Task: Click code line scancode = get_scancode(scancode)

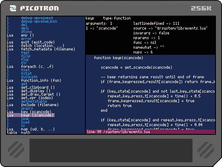Action: coord(137,67)
